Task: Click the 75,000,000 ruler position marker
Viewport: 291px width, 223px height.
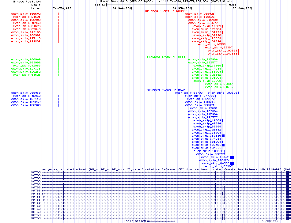Action: click(x=241, y=8)
